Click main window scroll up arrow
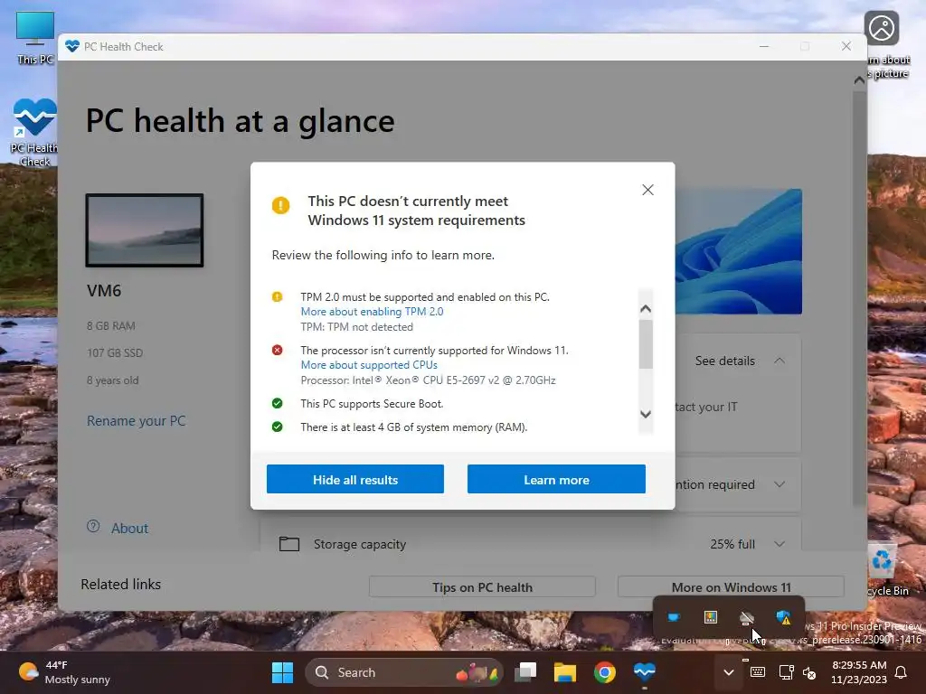Screen dimensions: 926x694 point(859,80)
